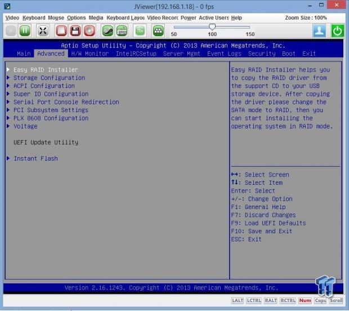349x311 pixels.
Task: Open the Power menu
Action: coord(189,17)
